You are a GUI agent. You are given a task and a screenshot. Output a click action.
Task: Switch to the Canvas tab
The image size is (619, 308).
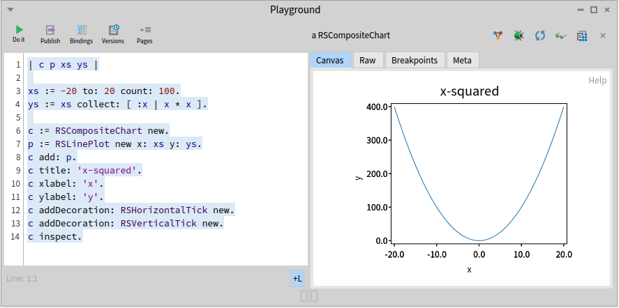(x=330, y=61)
